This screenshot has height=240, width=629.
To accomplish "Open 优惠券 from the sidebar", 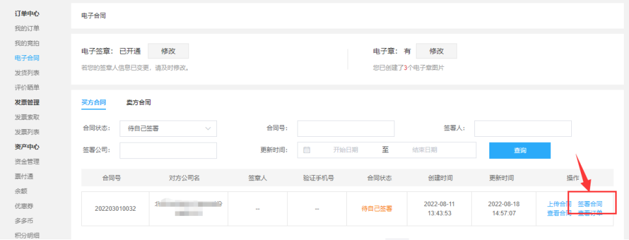I will click(24, 206).
